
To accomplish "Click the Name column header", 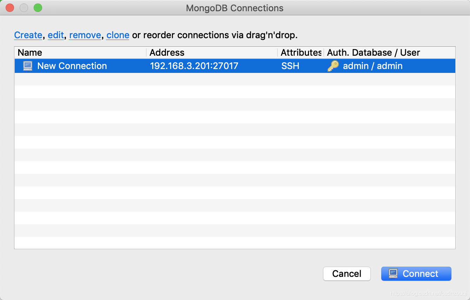I will click(80, 53).
